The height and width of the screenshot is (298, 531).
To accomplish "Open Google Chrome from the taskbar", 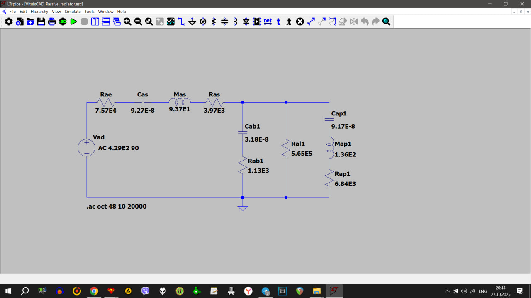I will click(x=94, y=291).
